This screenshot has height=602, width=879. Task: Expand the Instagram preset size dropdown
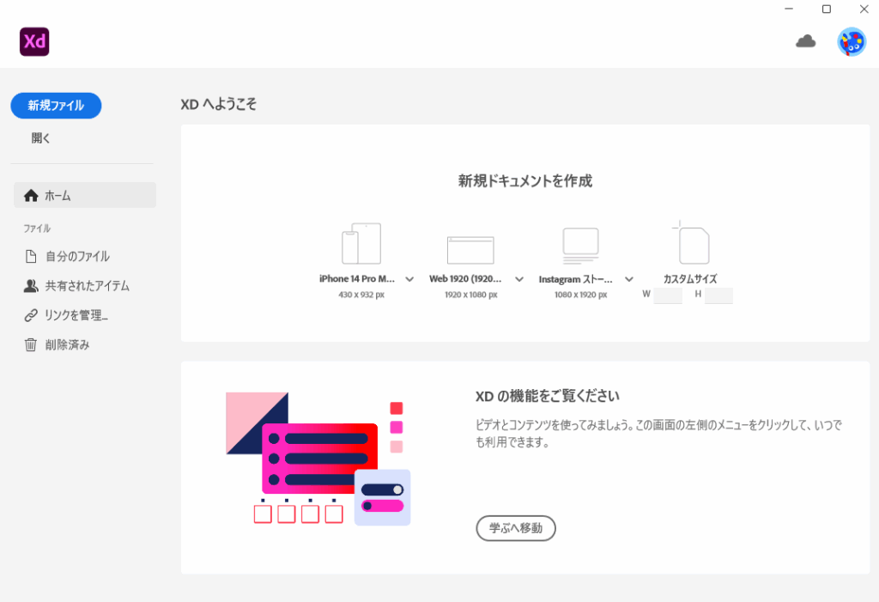pos(629,279)
